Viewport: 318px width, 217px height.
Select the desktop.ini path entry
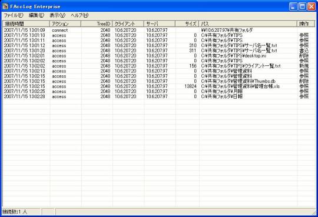234,56
